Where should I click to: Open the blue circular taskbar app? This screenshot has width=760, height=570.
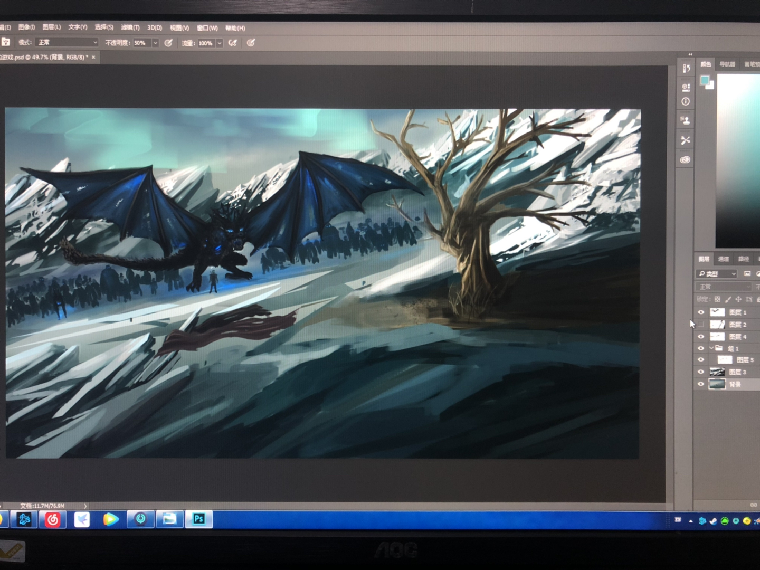pos(140,519)
